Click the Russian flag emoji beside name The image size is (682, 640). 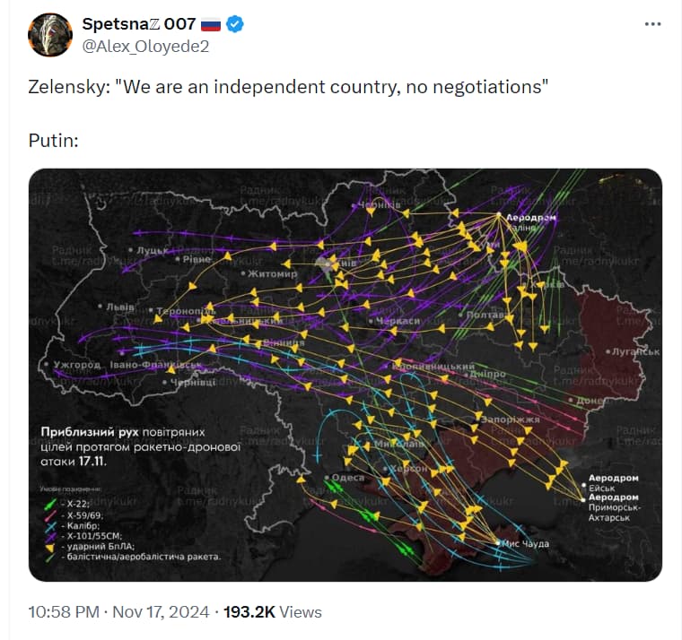(211, 24)
